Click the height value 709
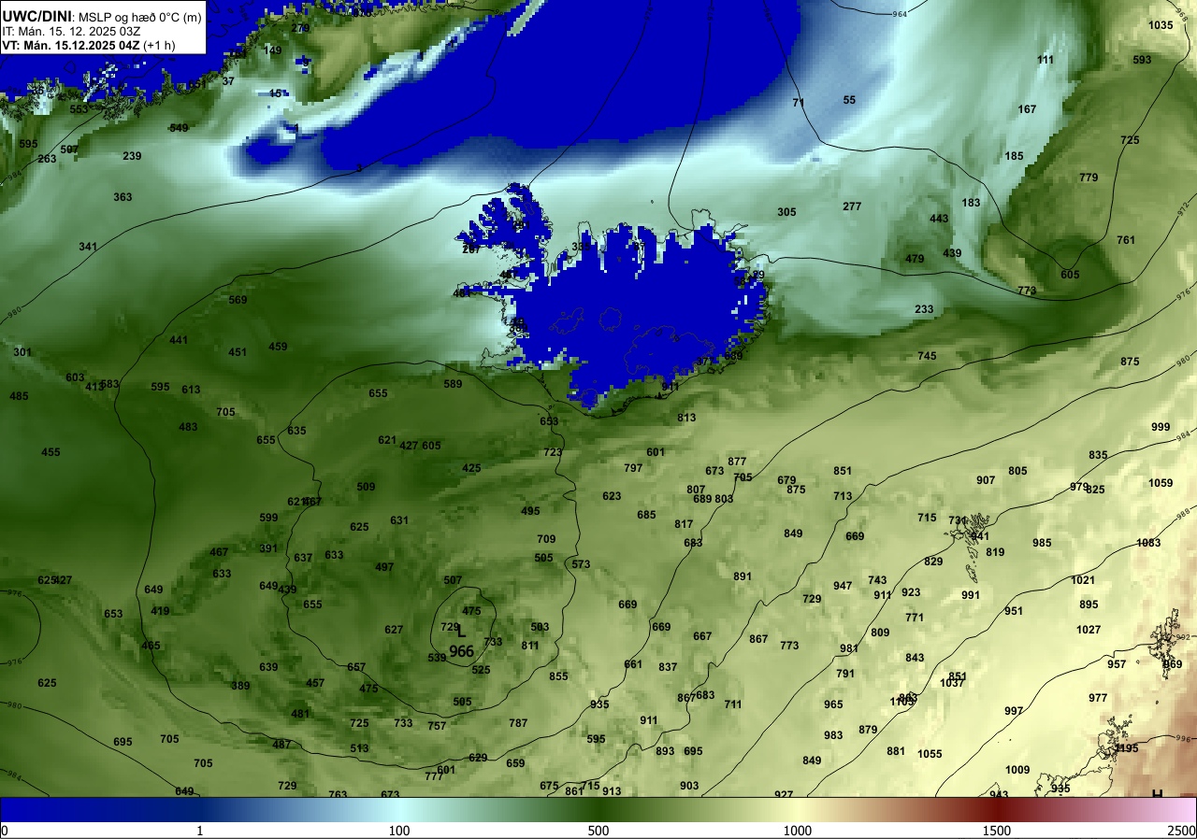Image resolution: width=1197 pixels, height=839 pixels. (546, 539)
